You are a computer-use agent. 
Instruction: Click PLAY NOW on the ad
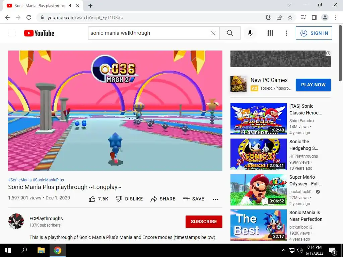[313, 85]
